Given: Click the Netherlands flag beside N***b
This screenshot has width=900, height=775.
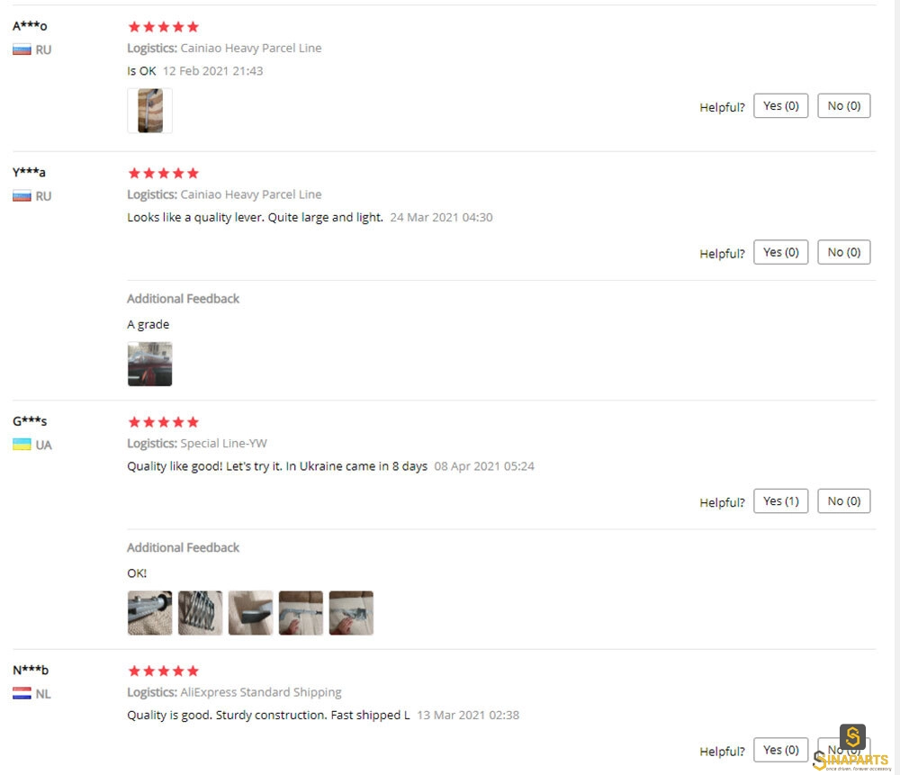Looking at the screenshot, I should click(22, 693).
